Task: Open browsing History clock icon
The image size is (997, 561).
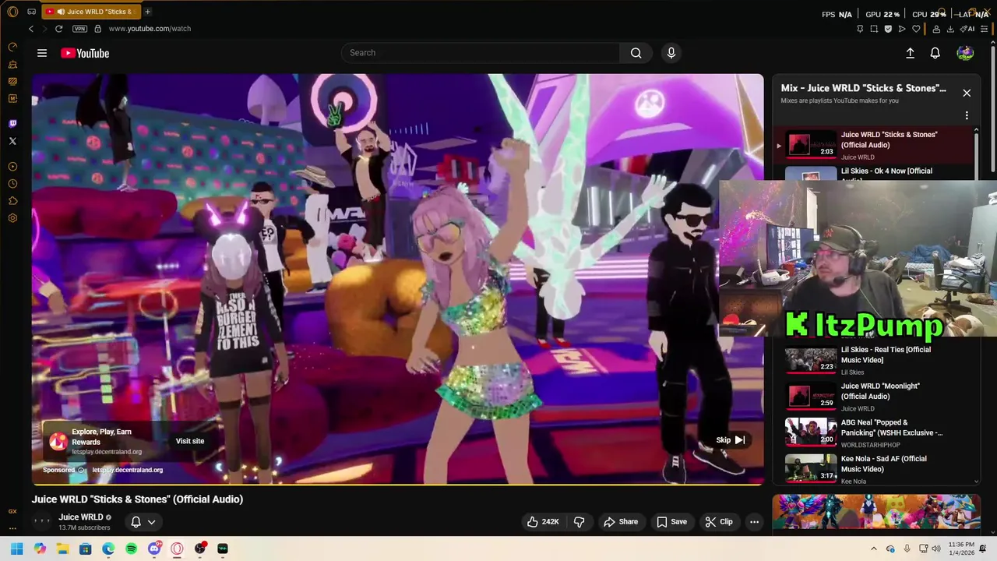Action: click(12, 184)
